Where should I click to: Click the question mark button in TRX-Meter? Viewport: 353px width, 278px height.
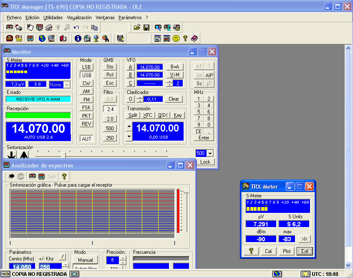(251, 251)
